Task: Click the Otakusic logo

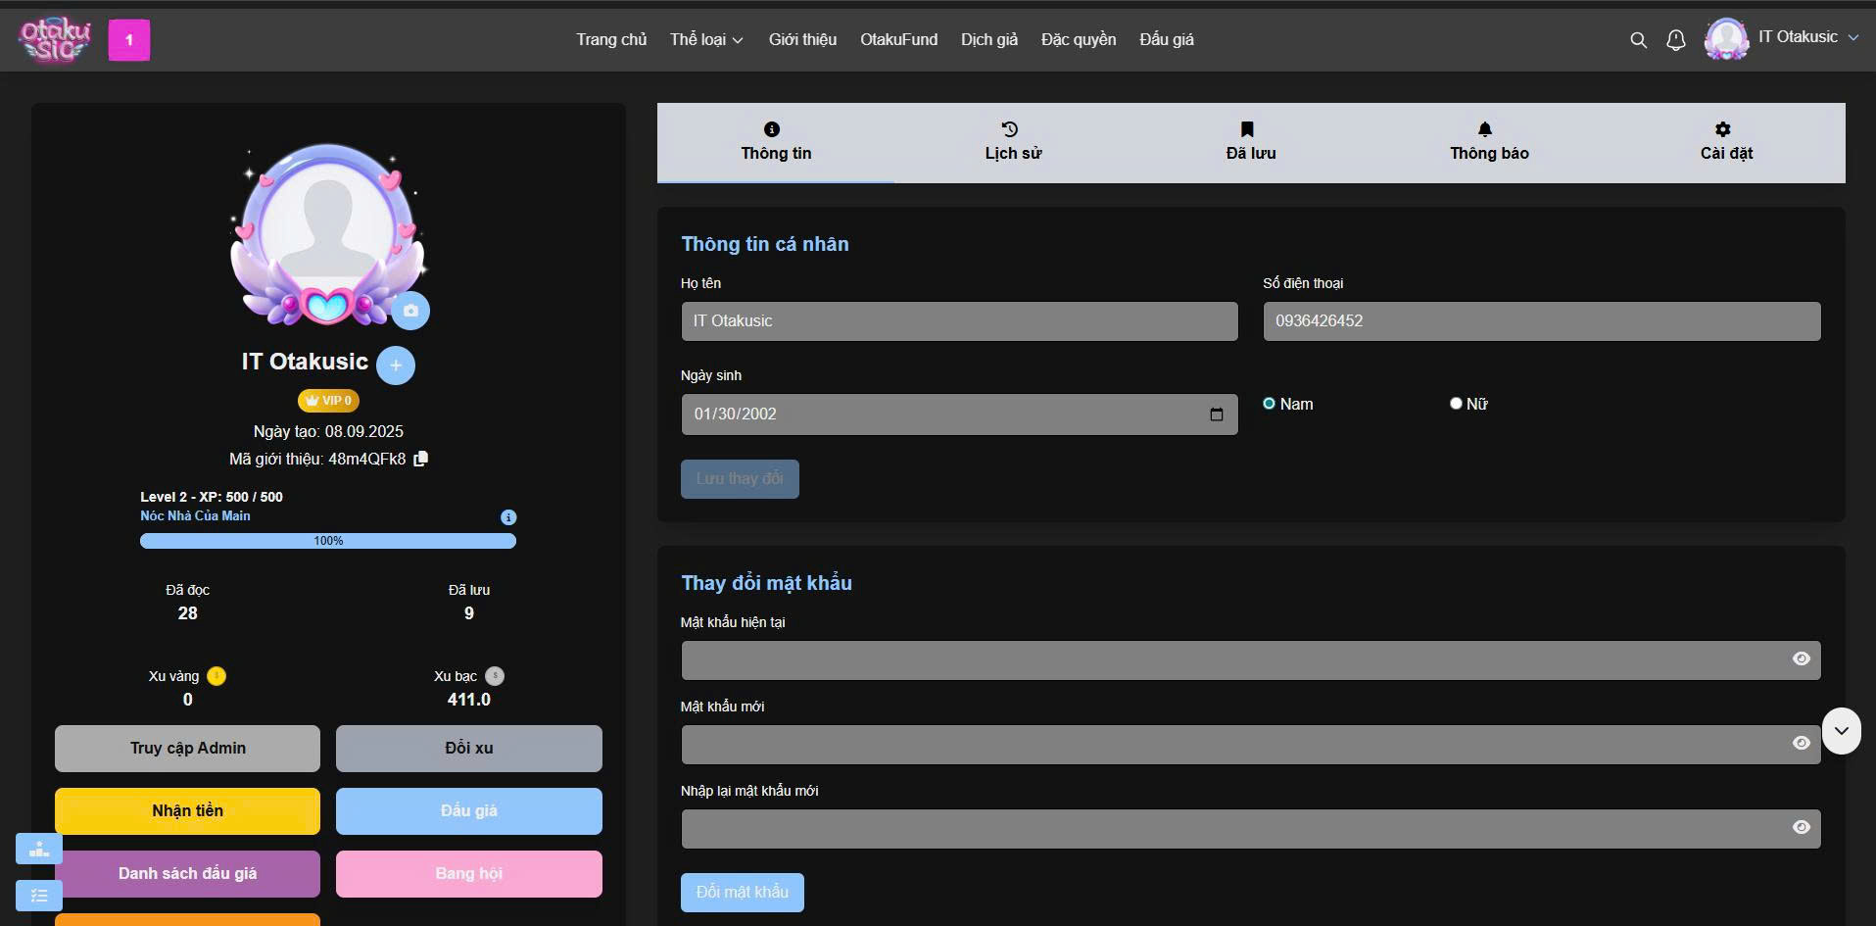Action: pos(55,40)
